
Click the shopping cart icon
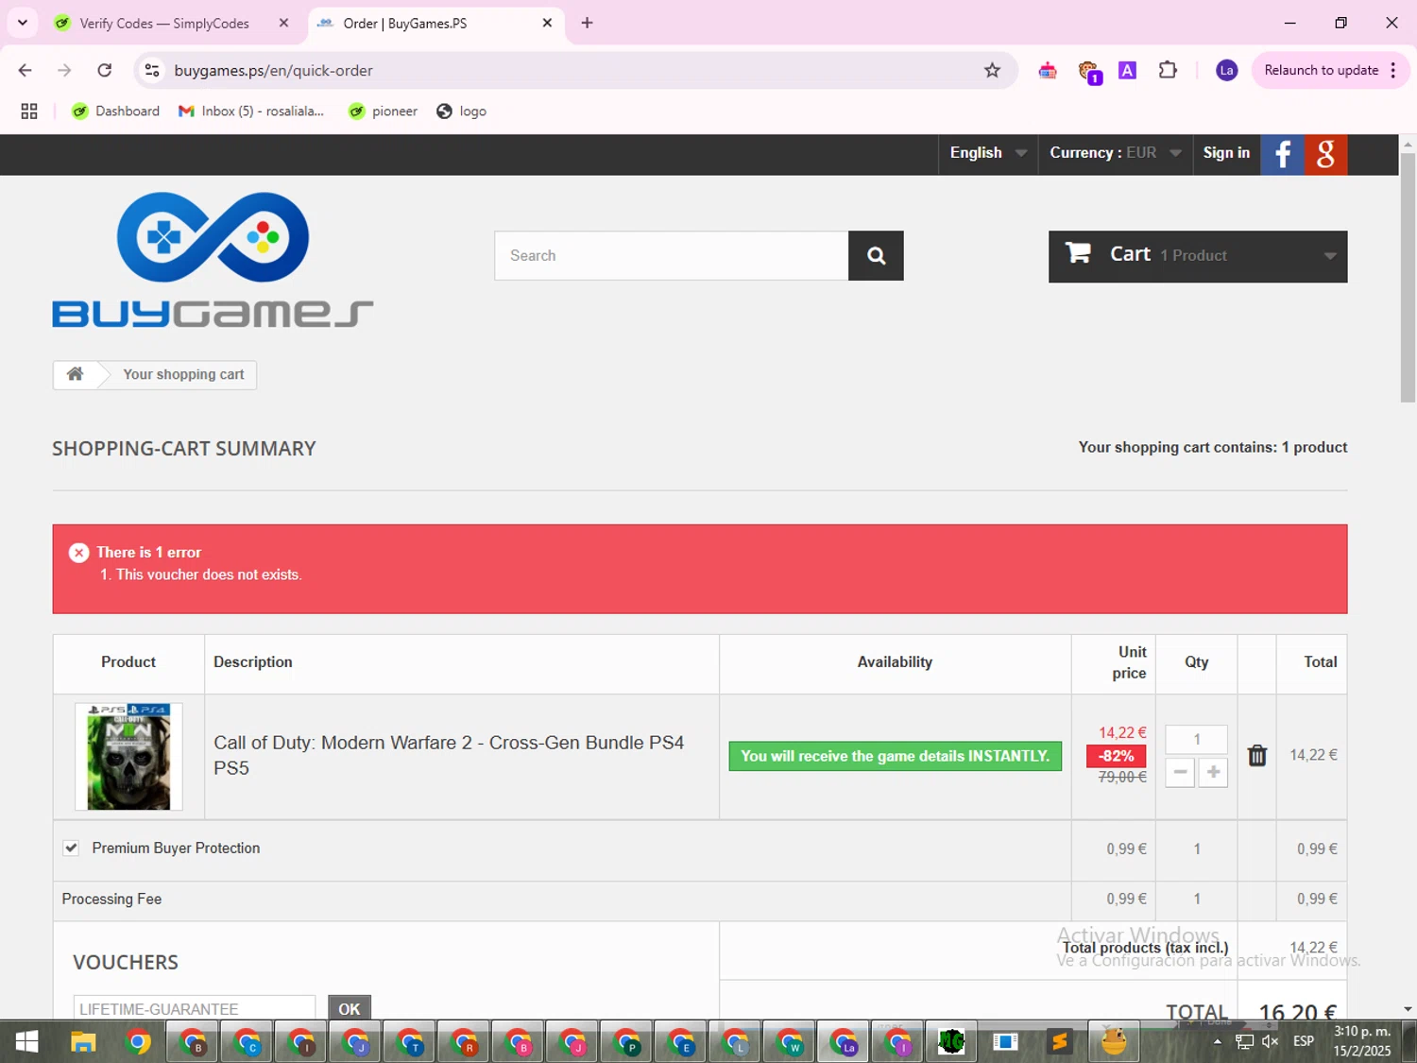(x=1079, y=253)
